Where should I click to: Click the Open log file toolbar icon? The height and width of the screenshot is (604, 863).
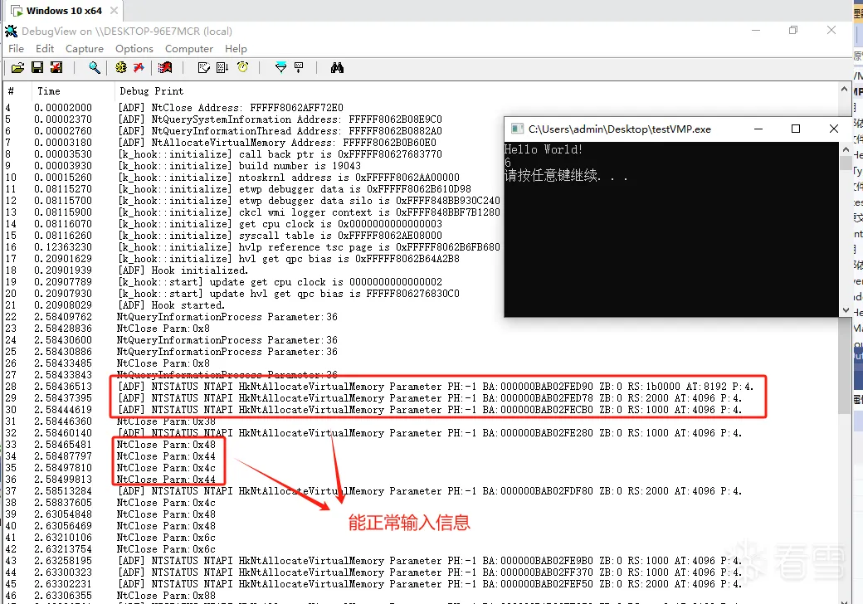tap(17, 68)
